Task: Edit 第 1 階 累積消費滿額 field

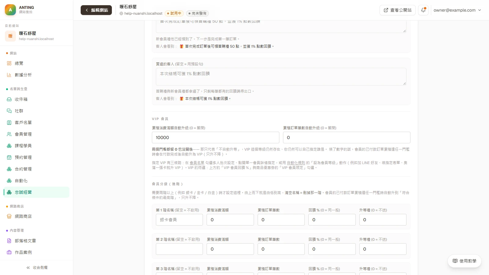Action: tap(230, 220)
